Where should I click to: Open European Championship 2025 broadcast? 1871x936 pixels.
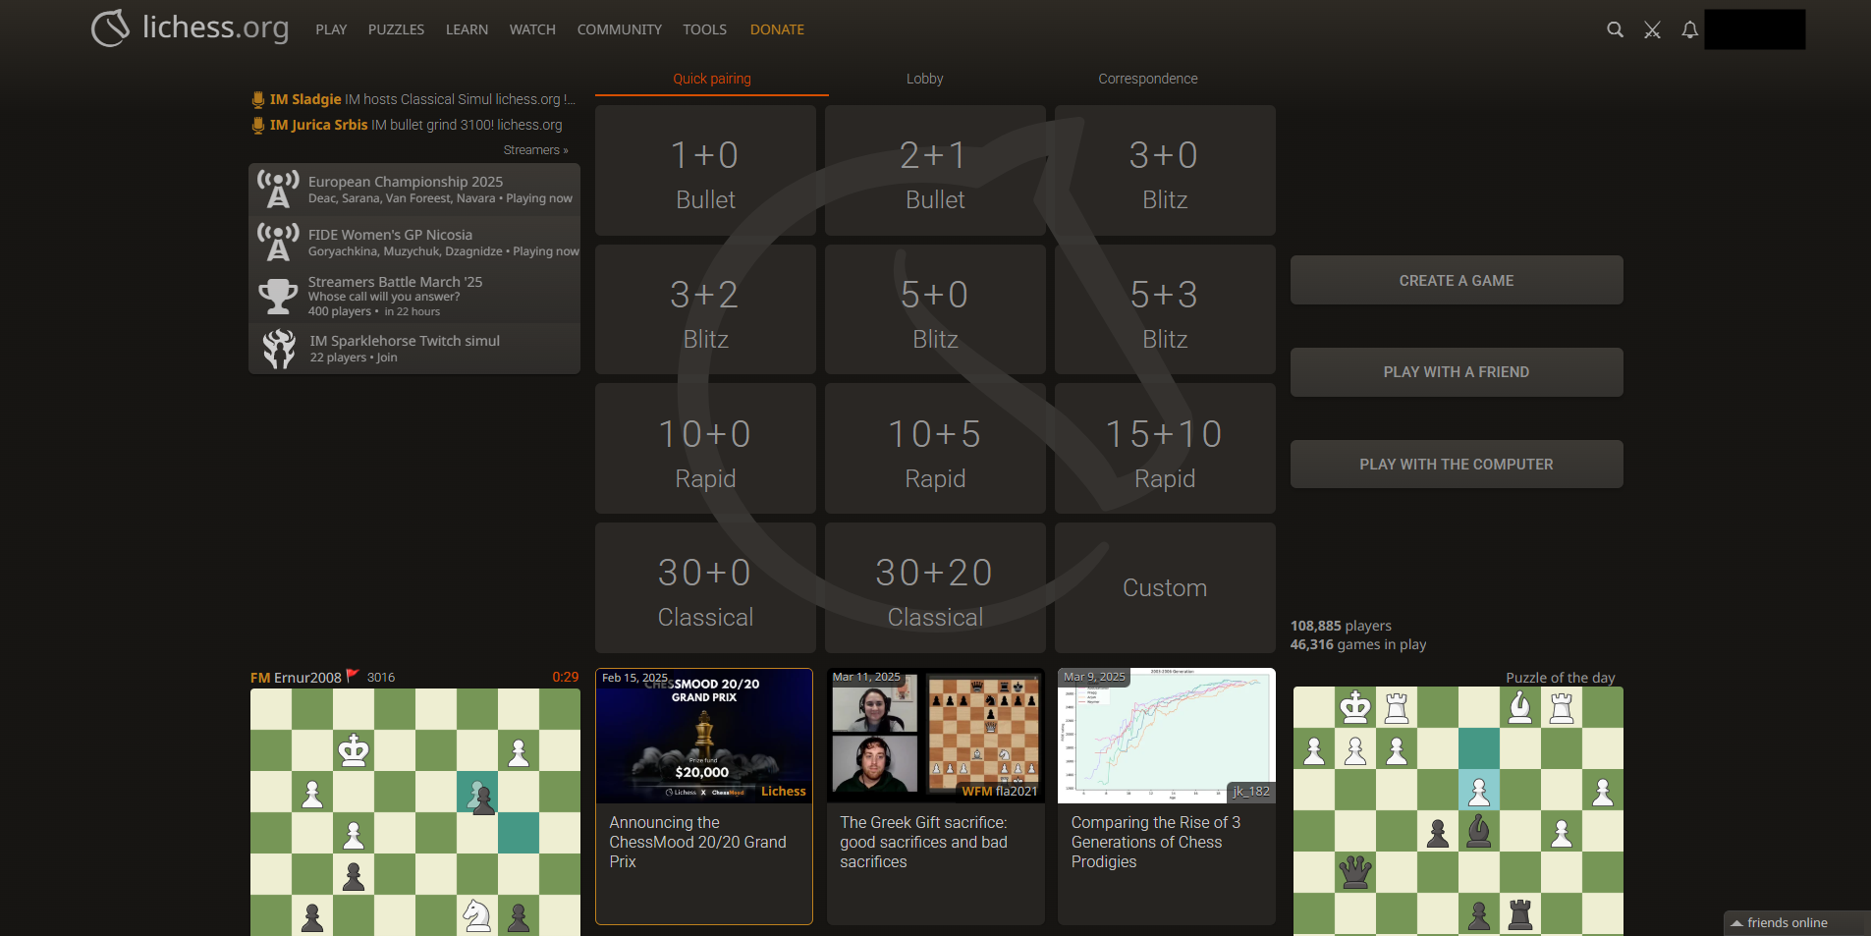(414, 190)
